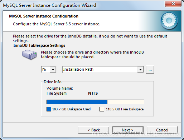Click the 'InnoDB Tablespace Settings' heading
This screenshot has width=184, height=140.
[x=39, y=45]
